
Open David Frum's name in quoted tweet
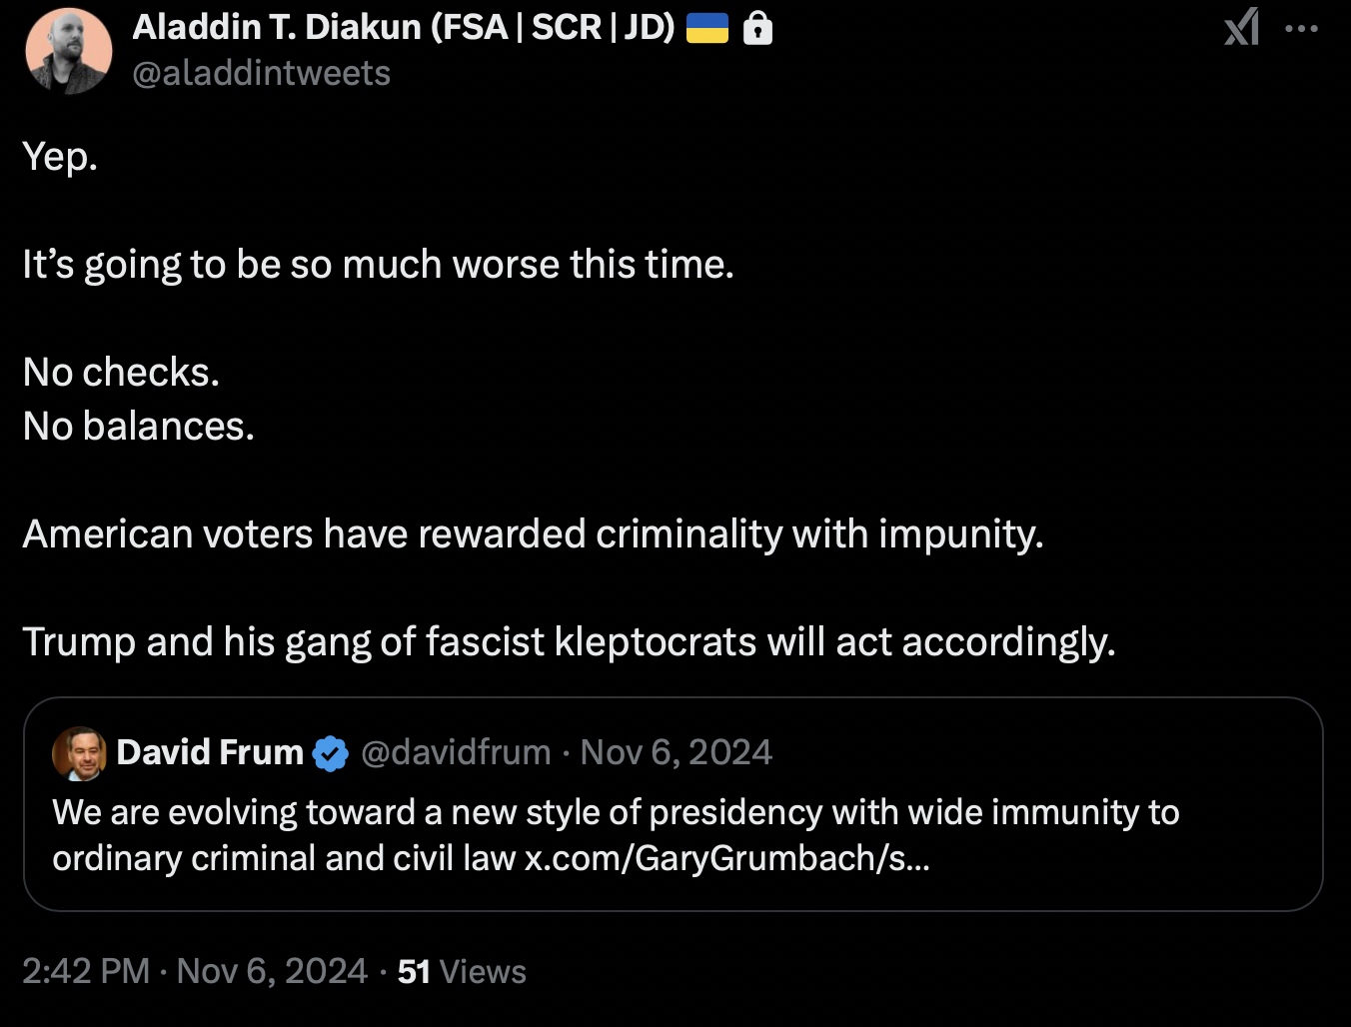[210, 752]
